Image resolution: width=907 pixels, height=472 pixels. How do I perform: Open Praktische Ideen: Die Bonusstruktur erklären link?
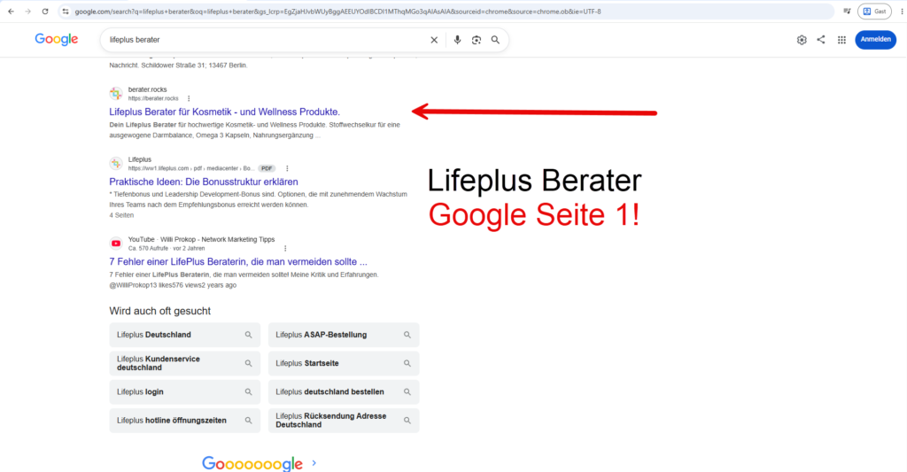click(x=204, y=182)
